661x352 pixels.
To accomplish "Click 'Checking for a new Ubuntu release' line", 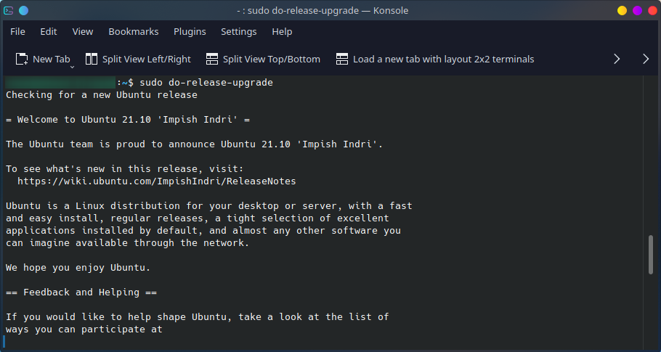I will coord(102,95).
